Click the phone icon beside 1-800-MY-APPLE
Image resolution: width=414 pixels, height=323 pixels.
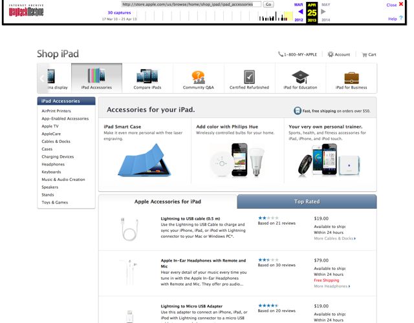click(x=280, y=54)
